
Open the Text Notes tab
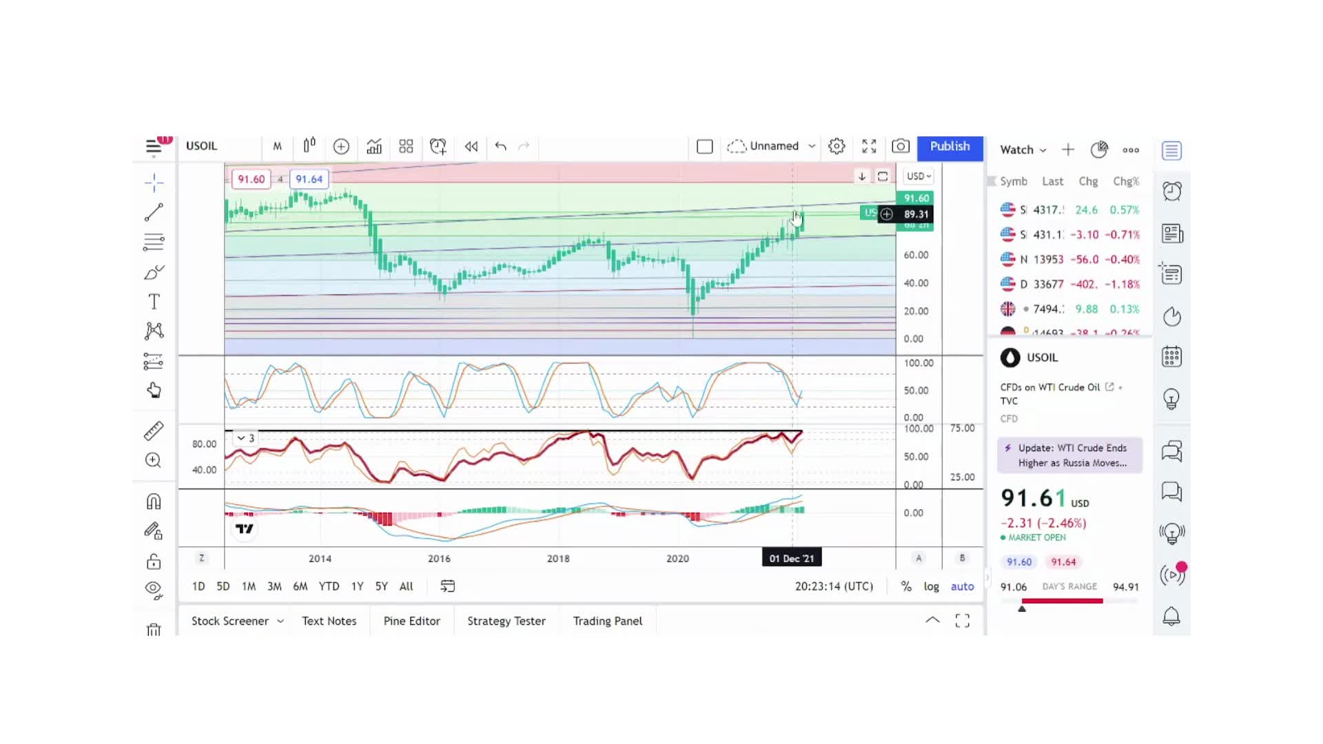[x=329, y=621]
